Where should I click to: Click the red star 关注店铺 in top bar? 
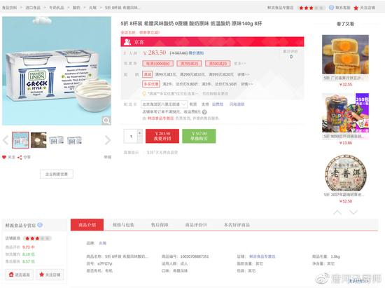356,8
